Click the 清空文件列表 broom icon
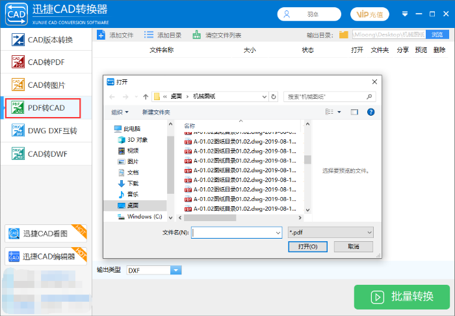 tap(196, 35)
